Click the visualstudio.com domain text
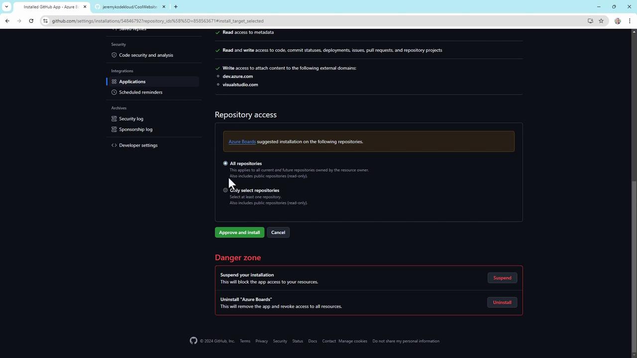 240,85
